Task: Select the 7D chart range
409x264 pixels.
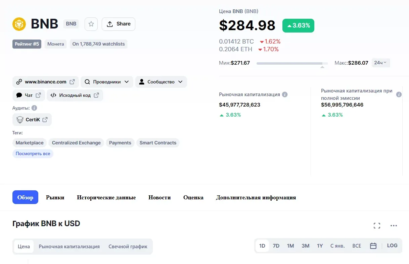Action: click(x=276, y=246)
